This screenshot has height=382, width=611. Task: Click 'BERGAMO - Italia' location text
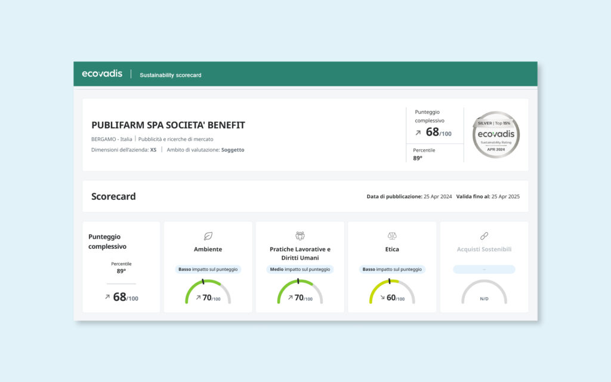112,139
